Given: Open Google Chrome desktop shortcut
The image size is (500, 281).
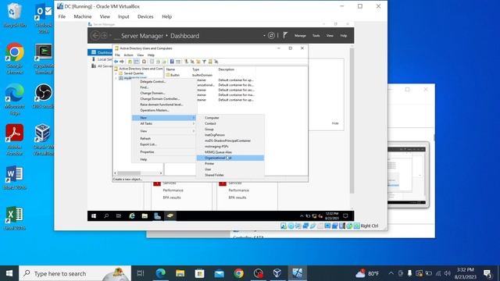Looking at the screenshot, I should tap(14, 59).
